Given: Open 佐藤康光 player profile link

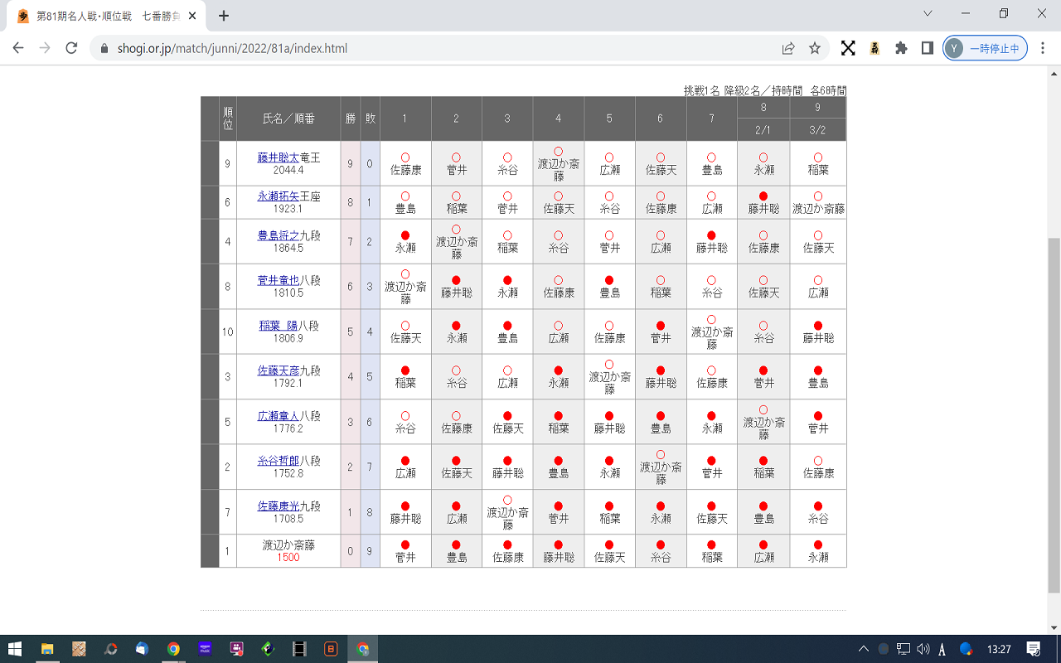Looking at the screenshot, I should coord(278,506).
